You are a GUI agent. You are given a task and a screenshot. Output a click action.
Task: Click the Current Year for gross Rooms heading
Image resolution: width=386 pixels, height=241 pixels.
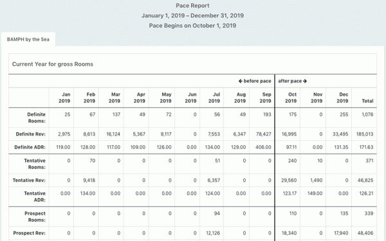[x=53, y=64]
